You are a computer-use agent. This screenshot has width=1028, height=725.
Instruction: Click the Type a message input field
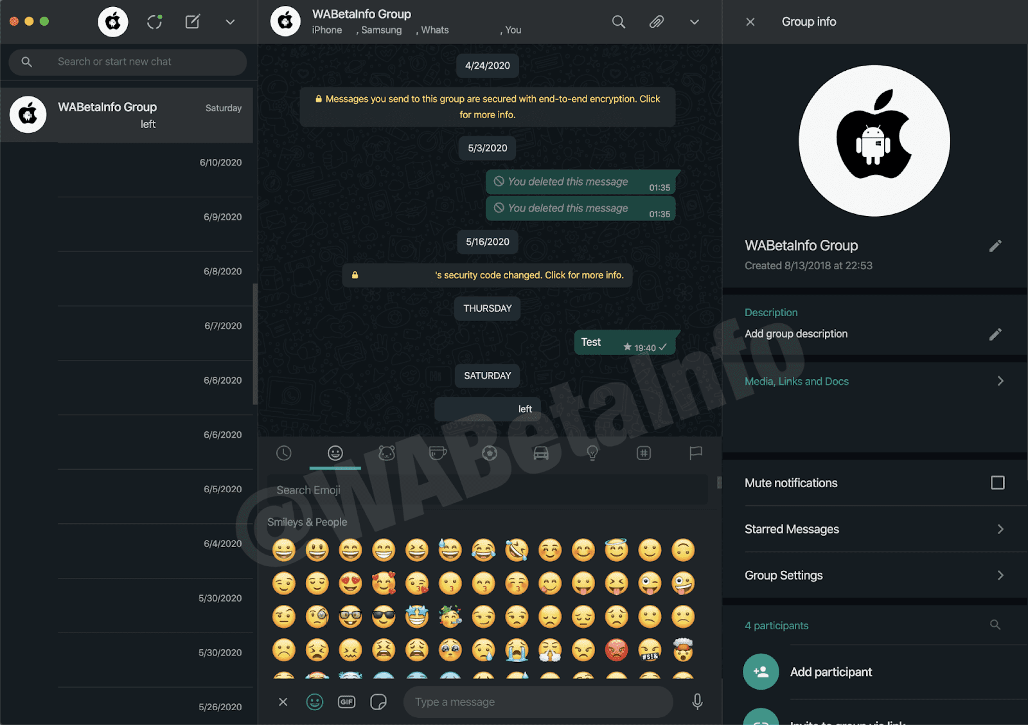(x=538, y=701)
